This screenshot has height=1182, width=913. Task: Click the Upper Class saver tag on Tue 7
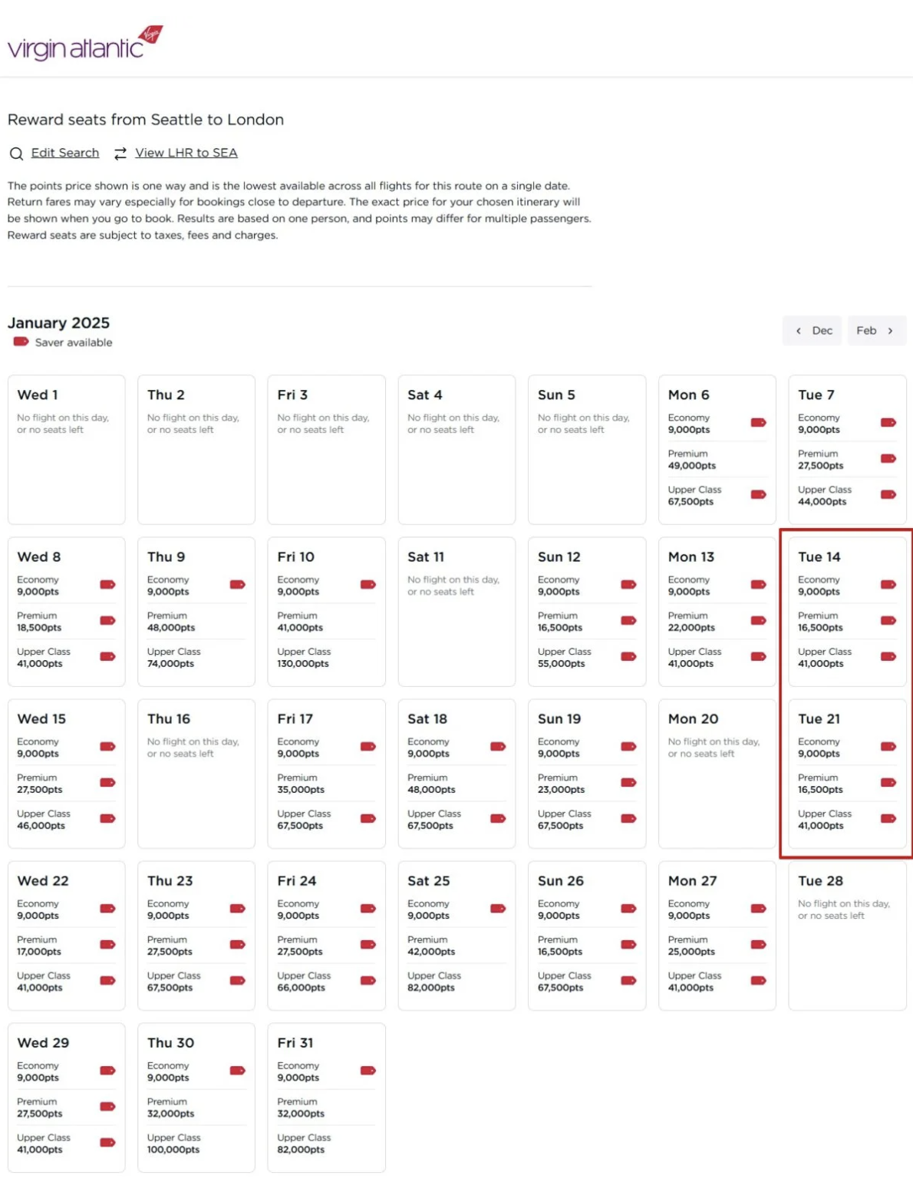point(888,494)
